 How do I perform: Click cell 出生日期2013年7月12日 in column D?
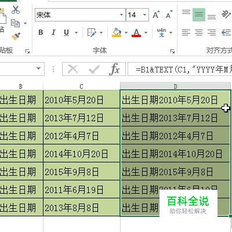coord(175,118)
